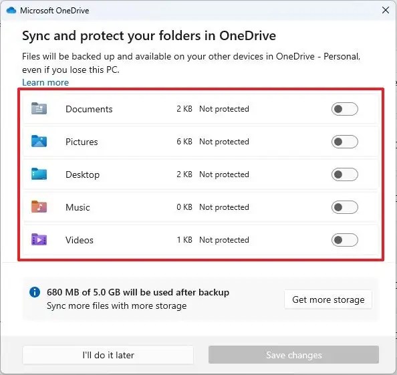Toggle Desktop folder backup on
Screen dimensions: 397x375
coord(345,174)
